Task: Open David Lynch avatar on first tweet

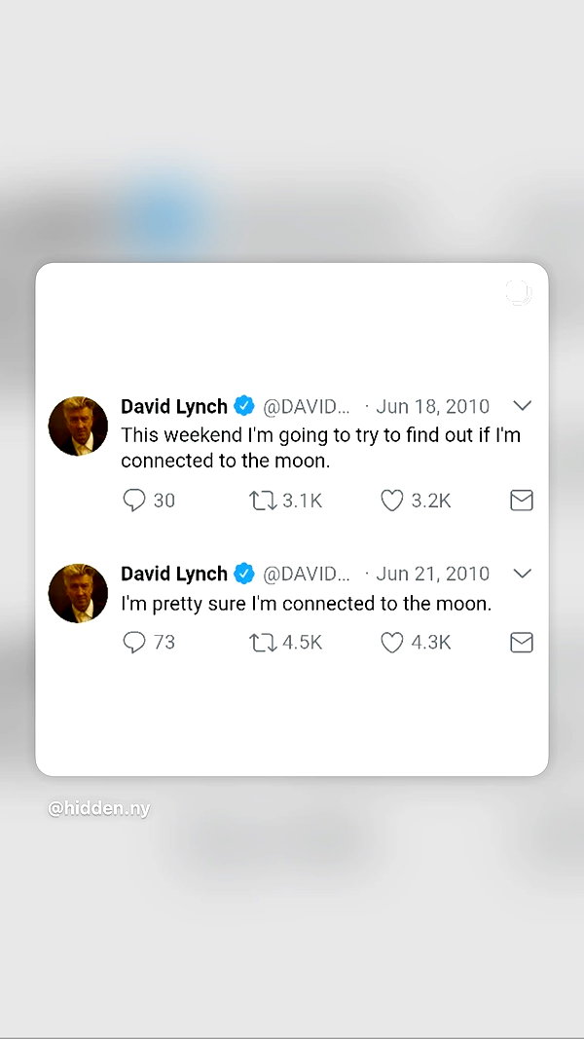Action: coord(78,427)
